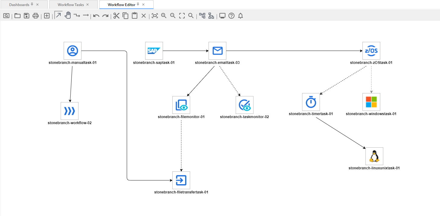Viewport: 440px width, 216px height.
Task: Switch to the Workflow Tasks tab
Action: tap(71, 5)
